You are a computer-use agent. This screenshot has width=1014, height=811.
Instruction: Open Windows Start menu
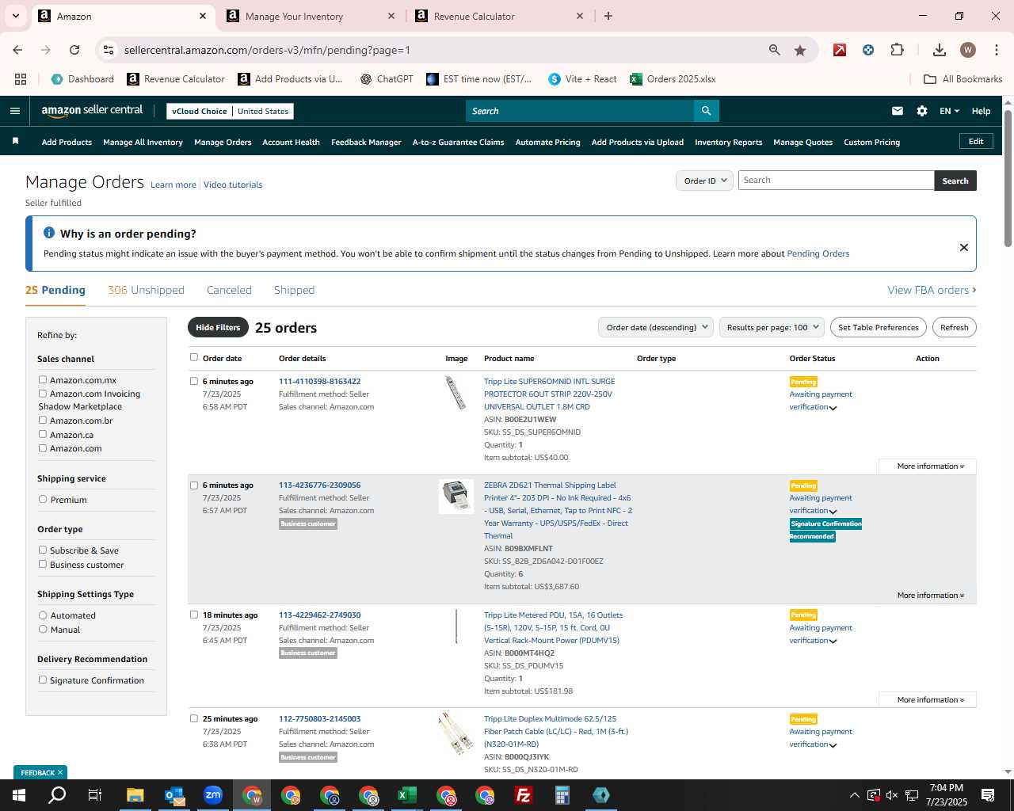[18, 795]
